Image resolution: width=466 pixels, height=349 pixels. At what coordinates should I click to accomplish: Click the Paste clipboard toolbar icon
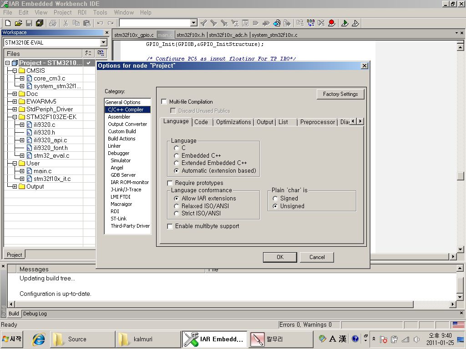click(86, 23)
